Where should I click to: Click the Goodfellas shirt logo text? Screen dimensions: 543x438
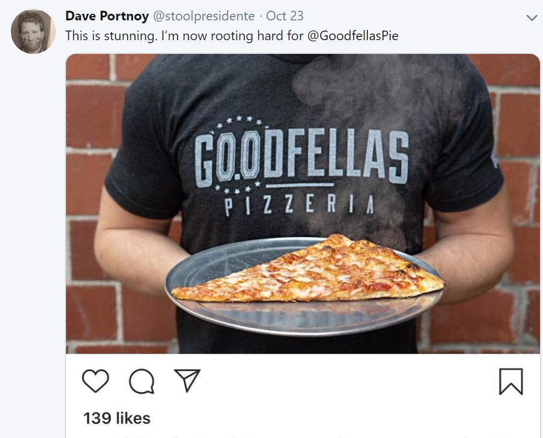[301, 159]
